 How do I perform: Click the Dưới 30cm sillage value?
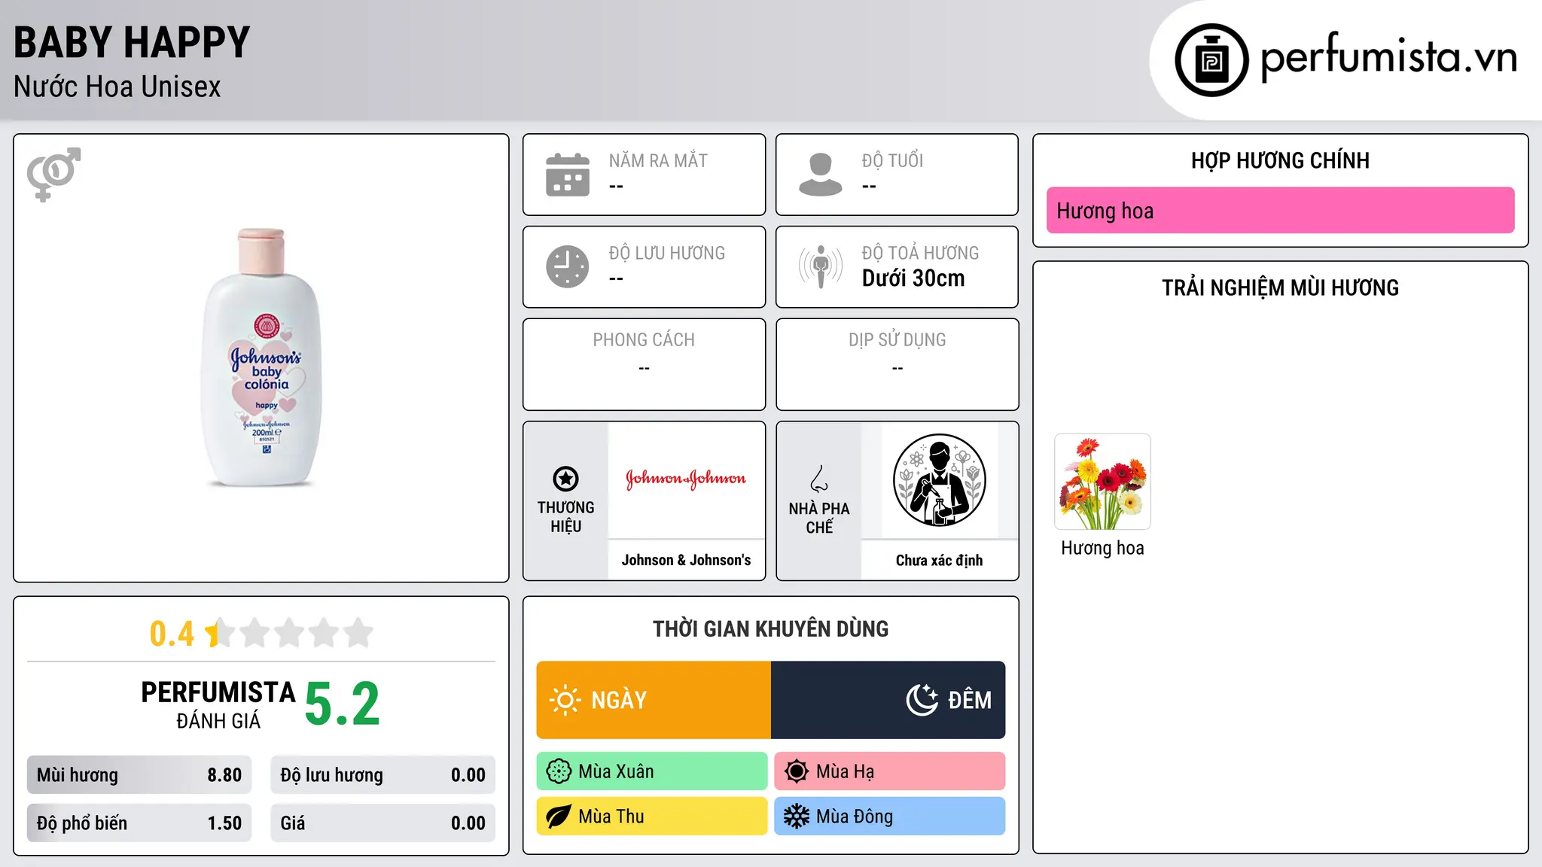pyautogui.click(x=913, y=279)
